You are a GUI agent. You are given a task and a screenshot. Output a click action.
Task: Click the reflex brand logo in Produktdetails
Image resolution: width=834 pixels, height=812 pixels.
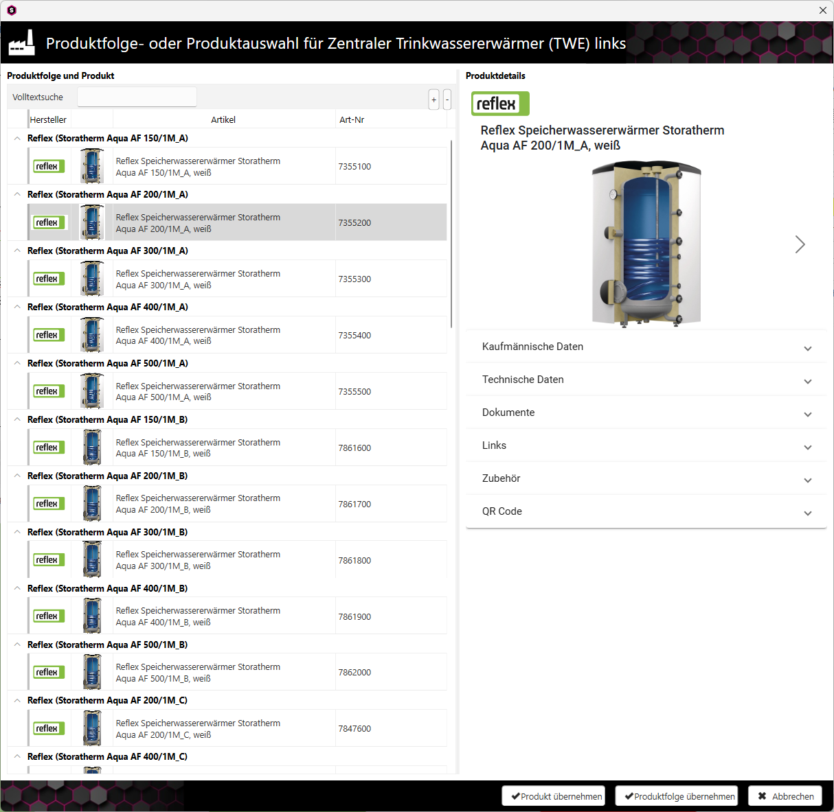click(x=500, y=104)
